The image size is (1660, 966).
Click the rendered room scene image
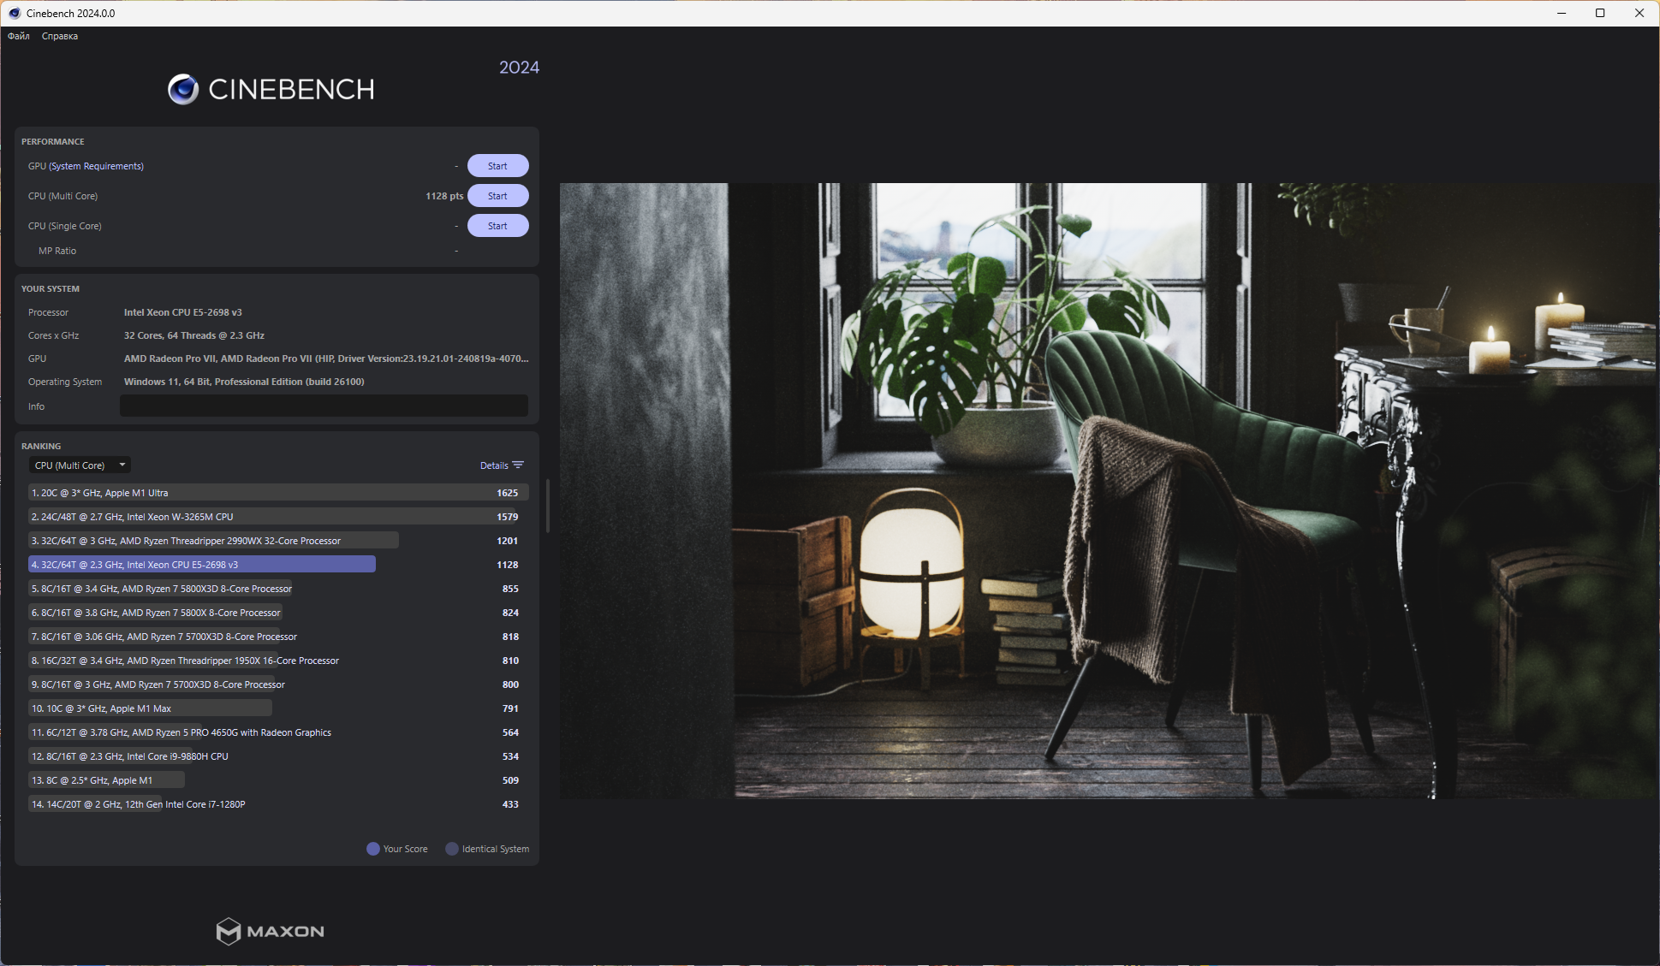(x=1110, y=490)
